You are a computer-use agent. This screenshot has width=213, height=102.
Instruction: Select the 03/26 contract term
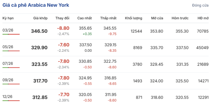click(x=8, y=30)
